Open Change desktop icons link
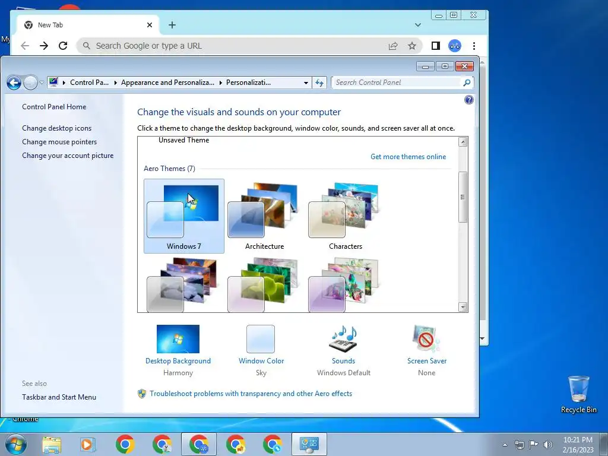 tap(56, 128)
